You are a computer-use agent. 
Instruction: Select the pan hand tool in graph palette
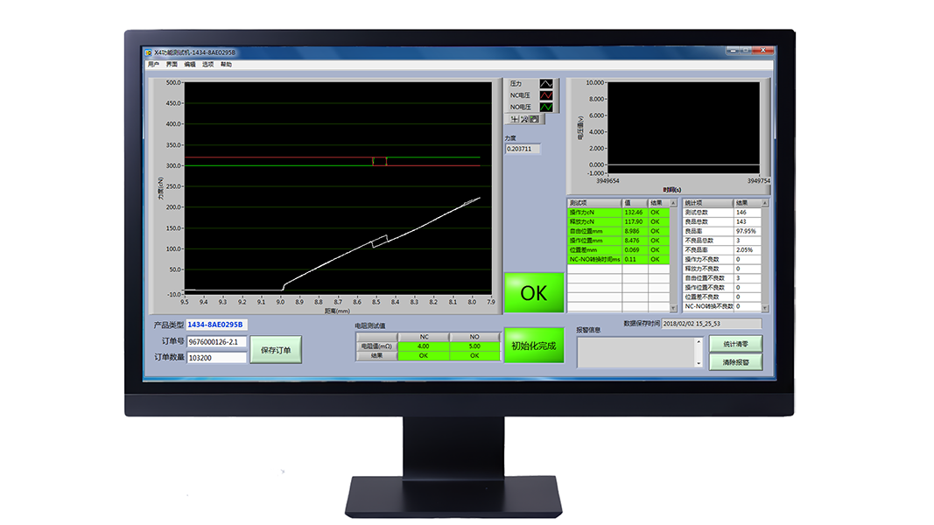[x=534, y=119]
